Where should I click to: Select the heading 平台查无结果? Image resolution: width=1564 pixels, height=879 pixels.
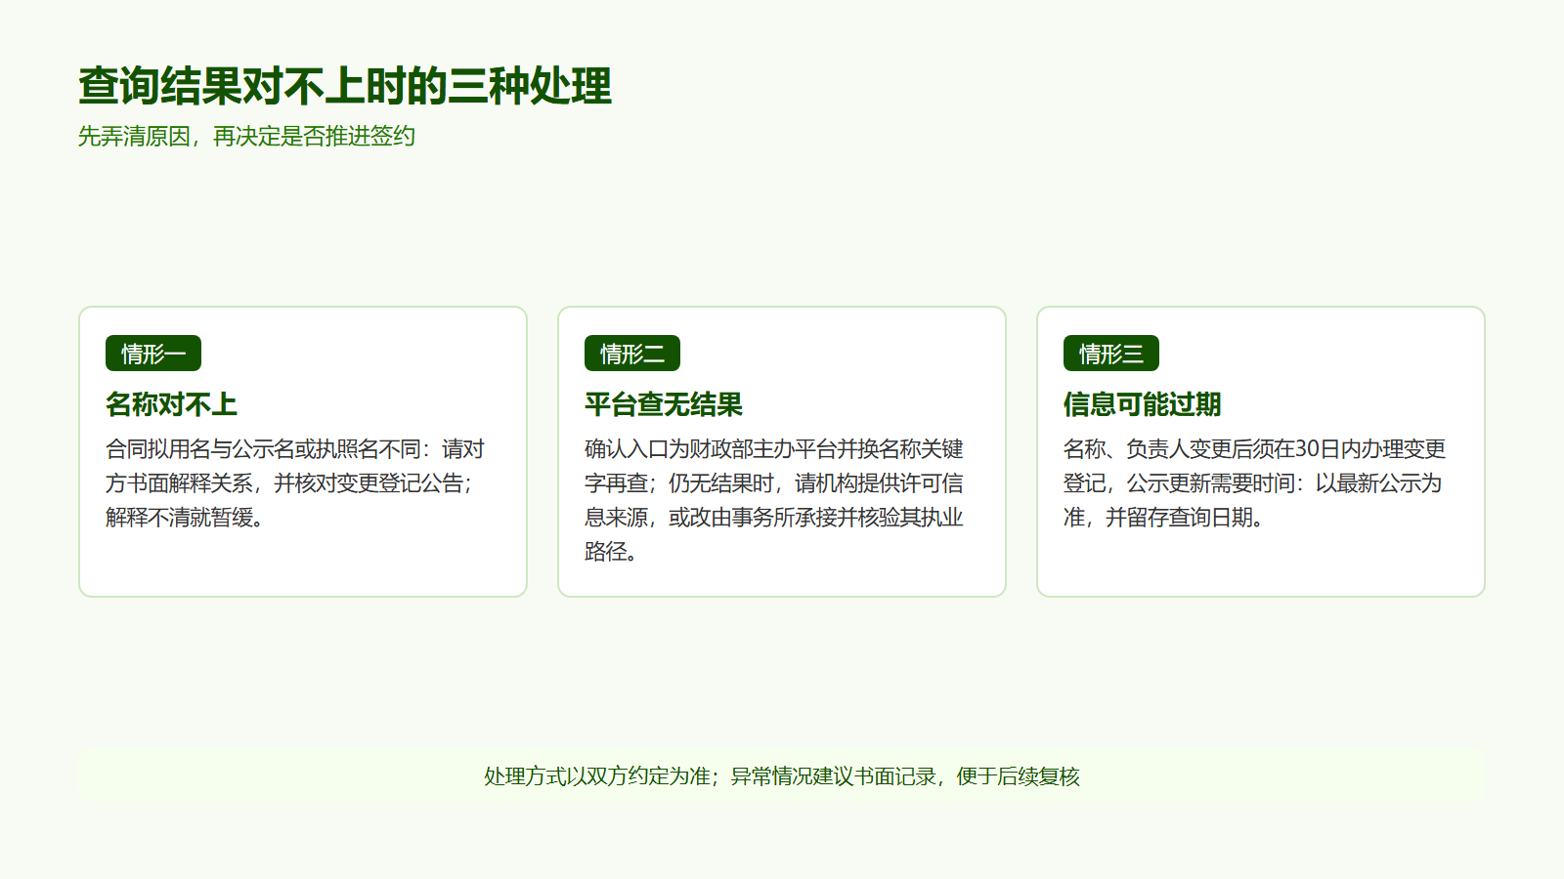(664, 404)
